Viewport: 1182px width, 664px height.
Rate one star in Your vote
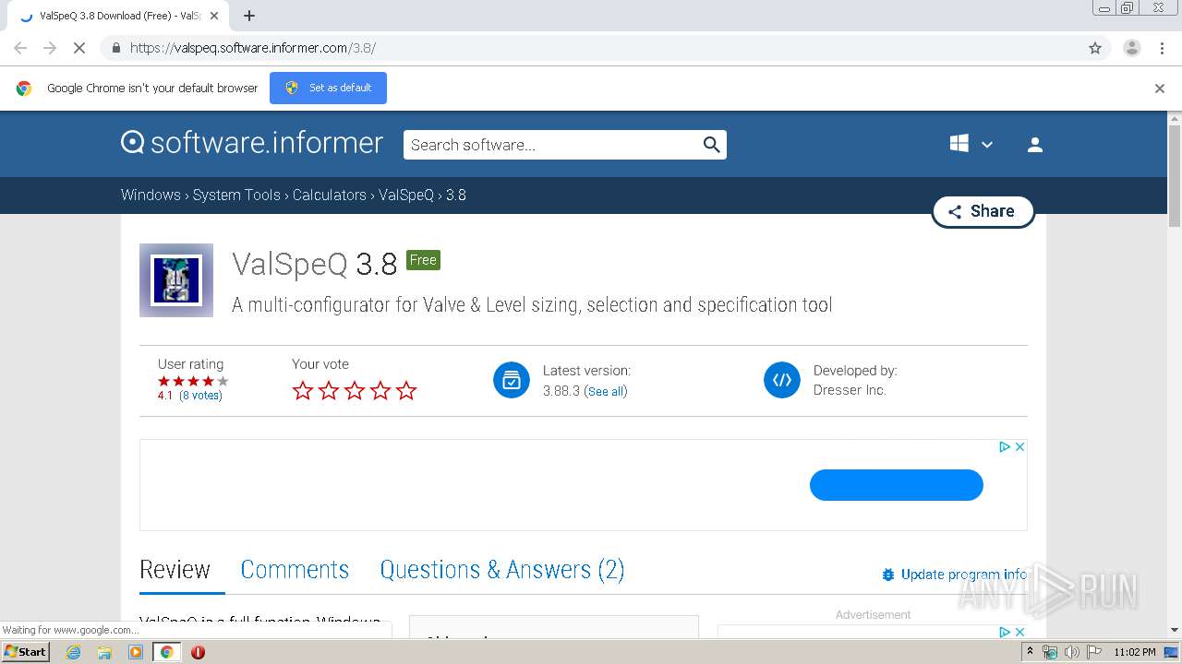303,391
